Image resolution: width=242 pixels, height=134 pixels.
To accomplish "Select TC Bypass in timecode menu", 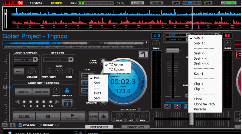I will [117, 70].
